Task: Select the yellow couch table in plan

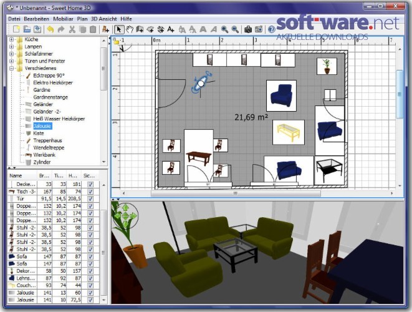Action: tap(289, 132)
